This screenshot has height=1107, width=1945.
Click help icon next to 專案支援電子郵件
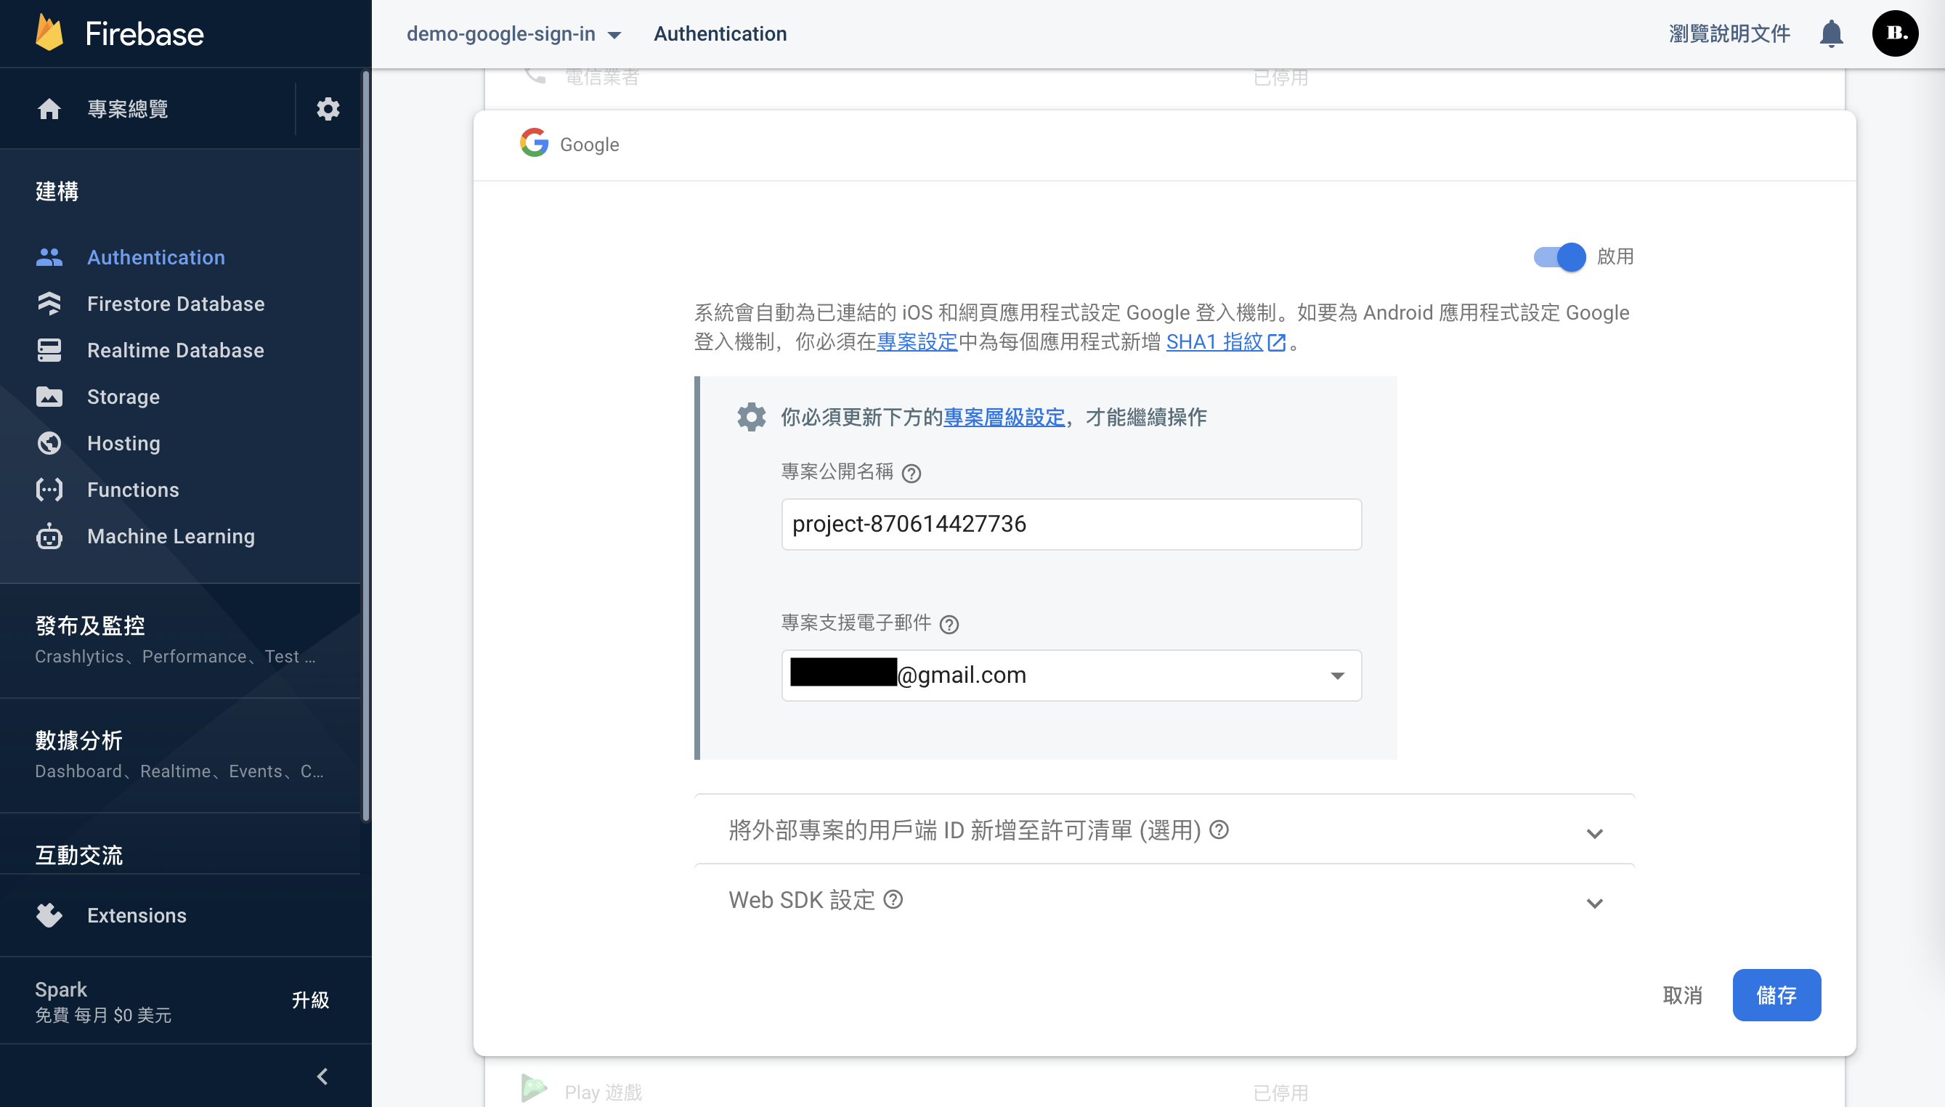point(949,624)
